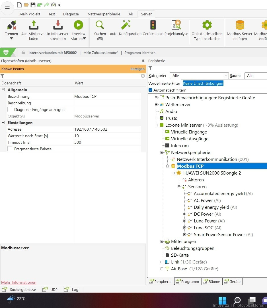Image resolution: width=267 pixels, height=308 pixels.
Task: Click the lock icon in connection bar
Action: click(23, 52)
